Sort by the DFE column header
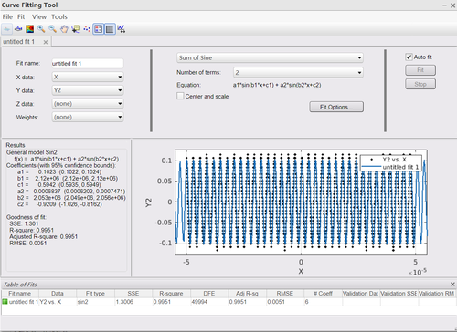The image size is (457, 332). [209, 294]
